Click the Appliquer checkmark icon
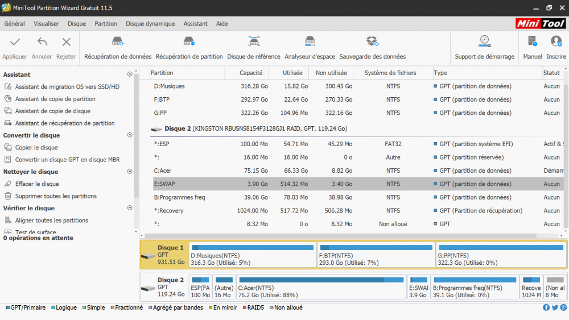The height and width of the screenshot is (320, 569). click(x=15, y=42)
